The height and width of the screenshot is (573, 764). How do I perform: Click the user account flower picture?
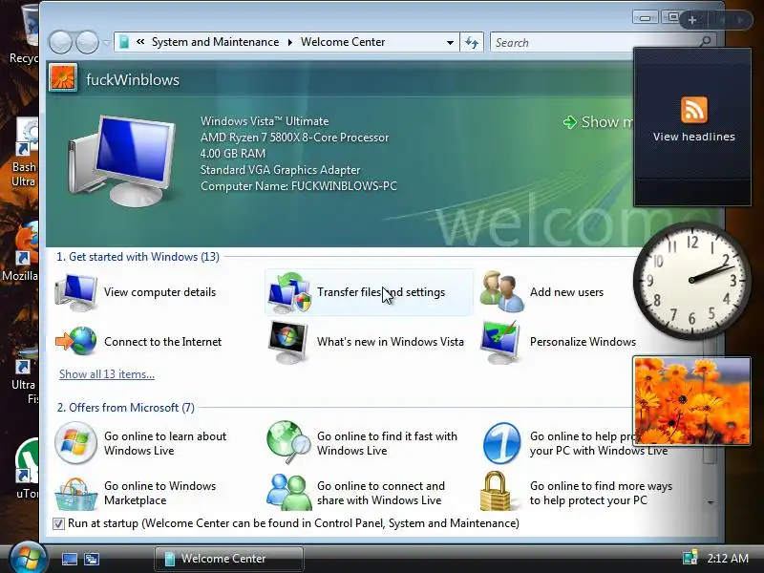coord(63,78)
